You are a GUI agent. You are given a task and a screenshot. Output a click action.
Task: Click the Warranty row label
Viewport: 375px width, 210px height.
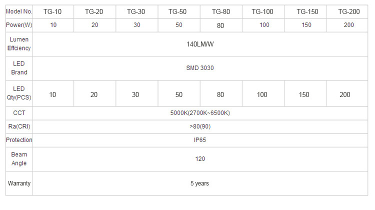[x=19, y=183]
